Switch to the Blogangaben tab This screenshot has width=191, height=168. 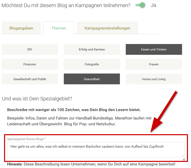[x=21, y=28]
